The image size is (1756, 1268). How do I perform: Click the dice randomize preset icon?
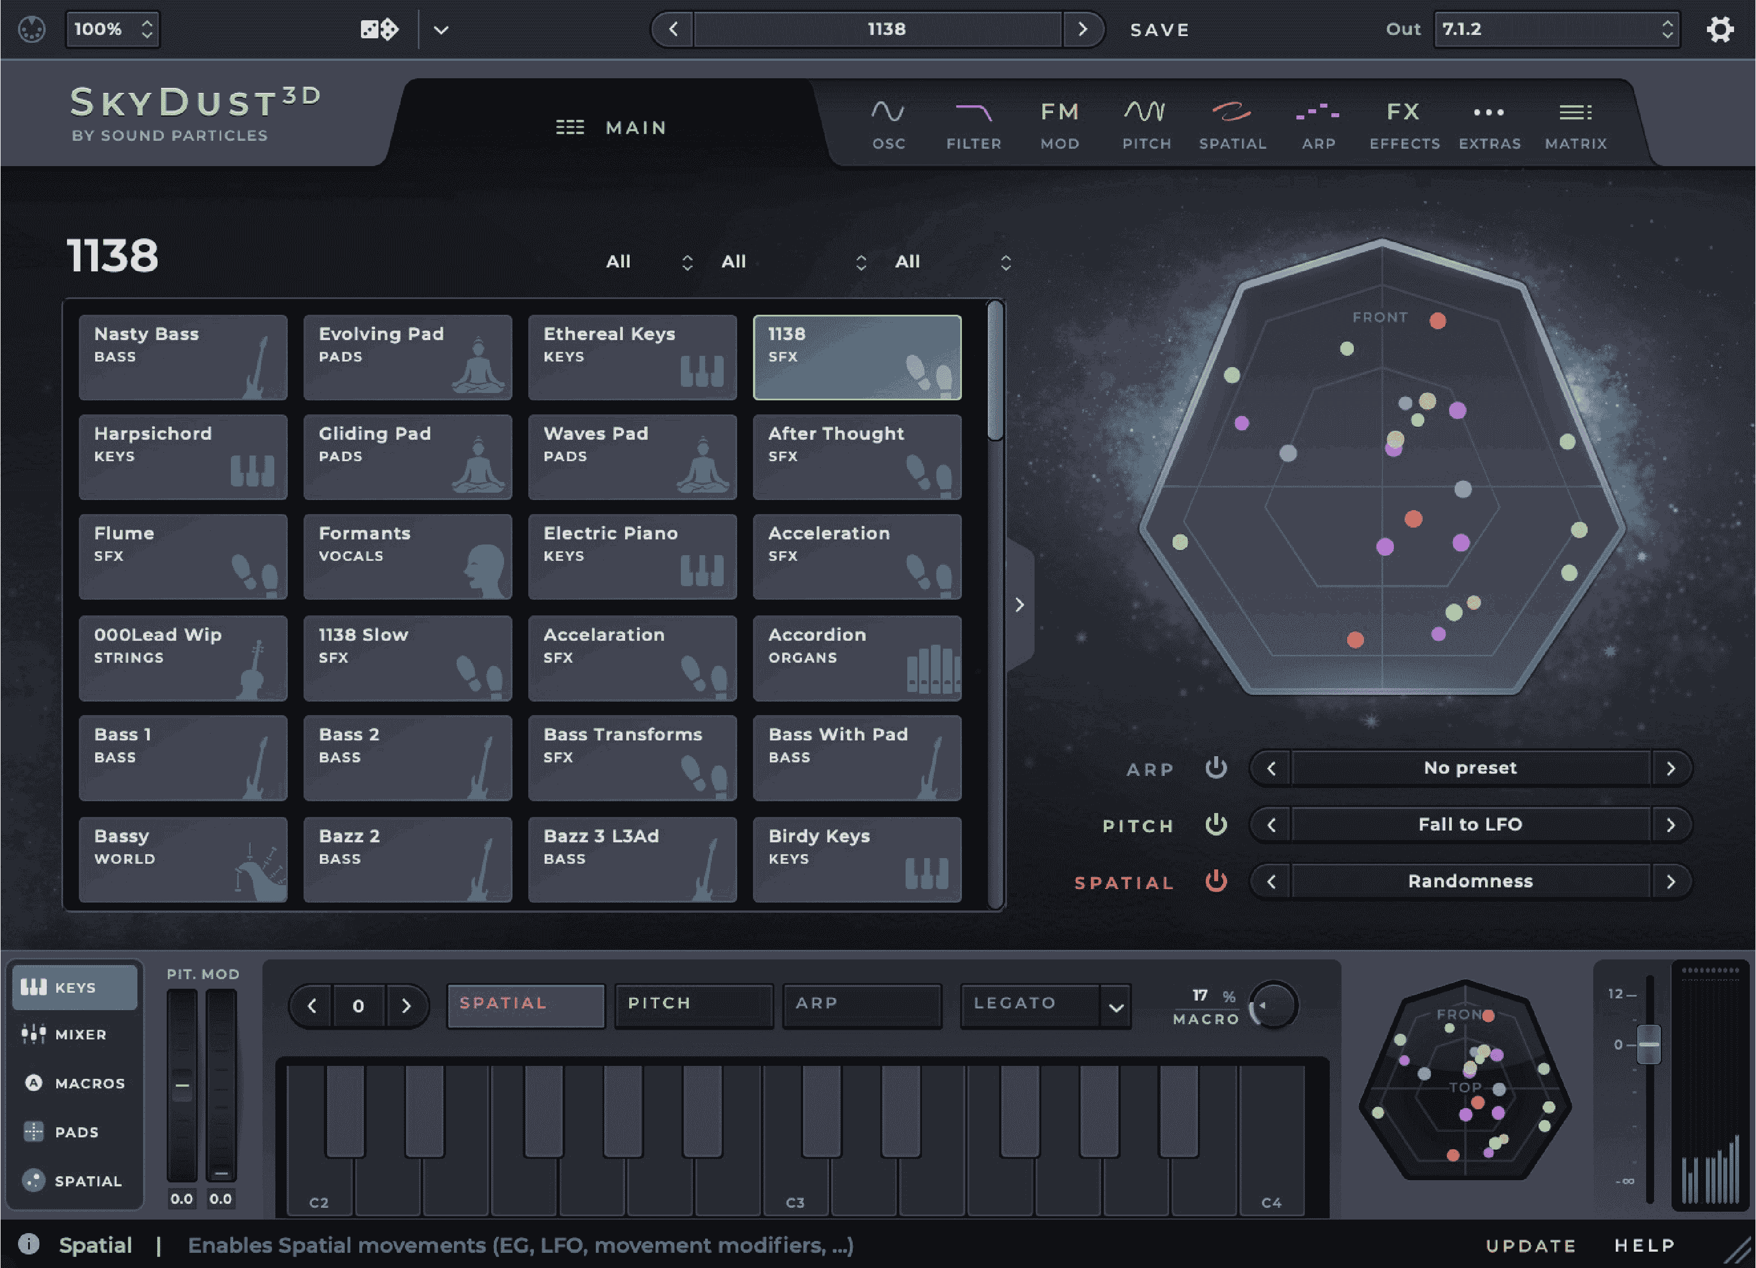tap(378, 29)
